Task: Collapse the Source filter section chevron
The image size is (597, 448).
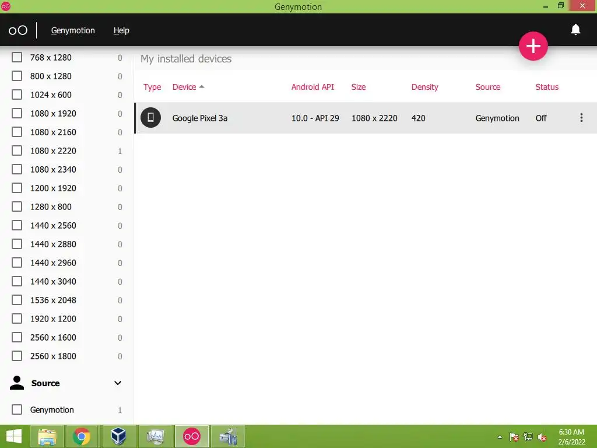Action: pyautogui.click(x=118, y=383)
